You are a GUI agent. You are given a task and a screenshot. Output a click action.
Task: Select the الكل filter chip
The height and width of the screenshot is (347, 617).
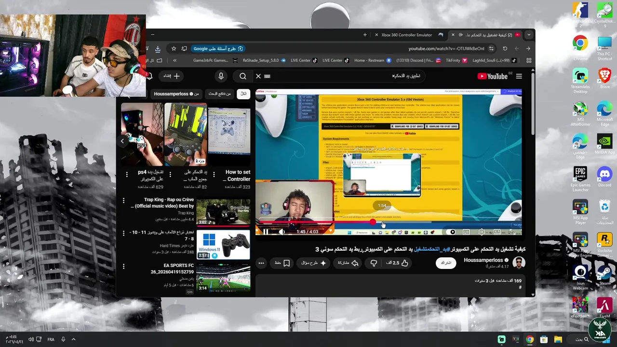pyautogui.click(x=243, y=93)
